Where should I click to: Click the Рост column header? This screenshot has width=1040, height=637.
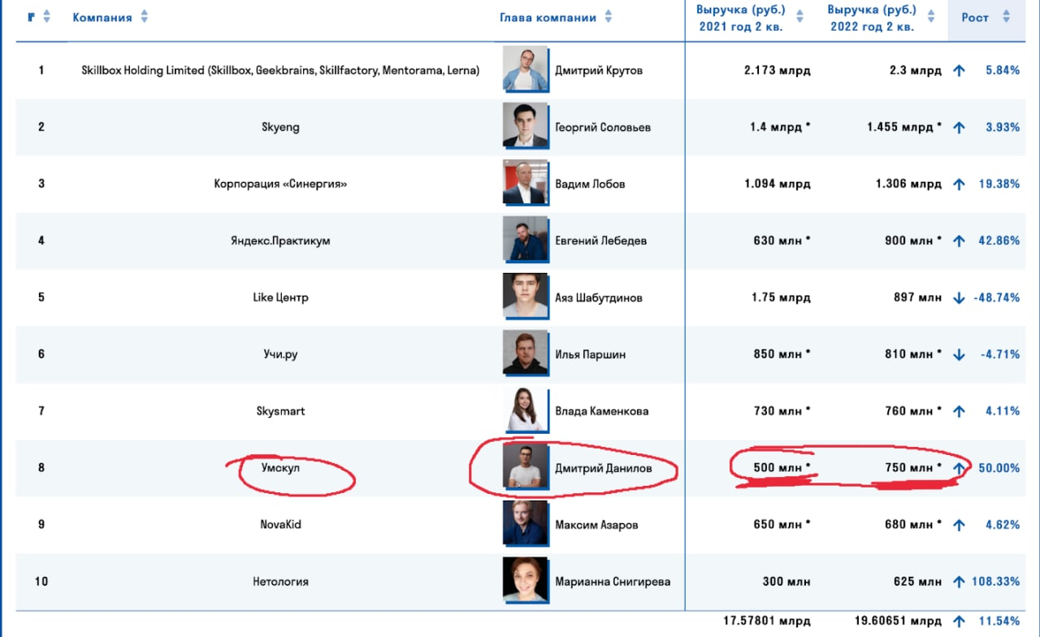pos(975,17)
